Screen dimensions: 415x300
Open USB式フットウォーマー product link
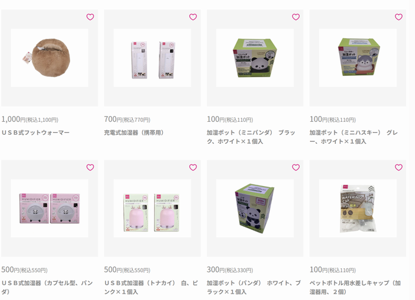(36, 133)
